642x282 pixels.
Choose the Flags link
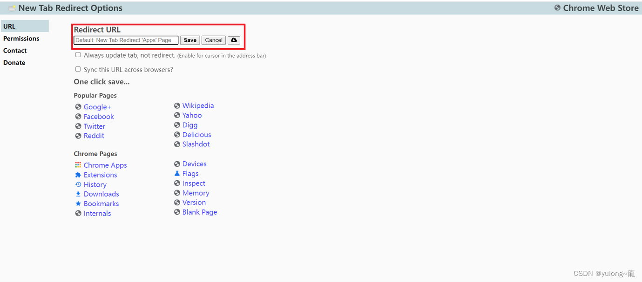[190, 173]
